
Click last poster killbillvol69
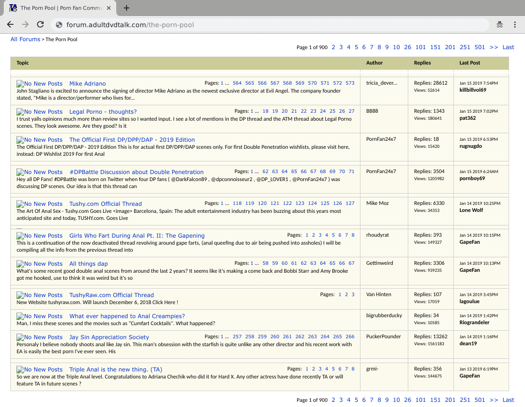pyautogui.click(x=473, y=90)
